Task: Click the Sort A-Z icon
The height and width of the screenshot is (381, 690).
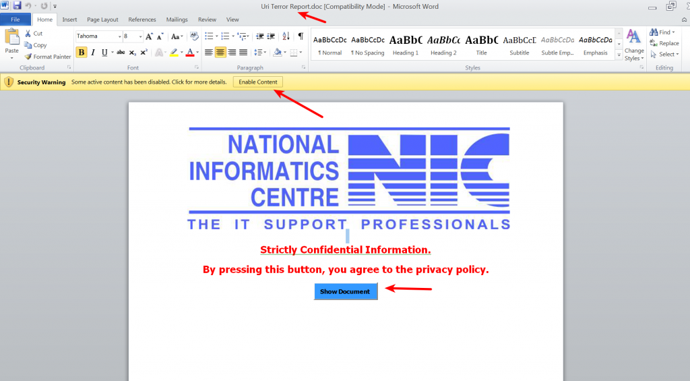Action: click(x=286, y=36)
